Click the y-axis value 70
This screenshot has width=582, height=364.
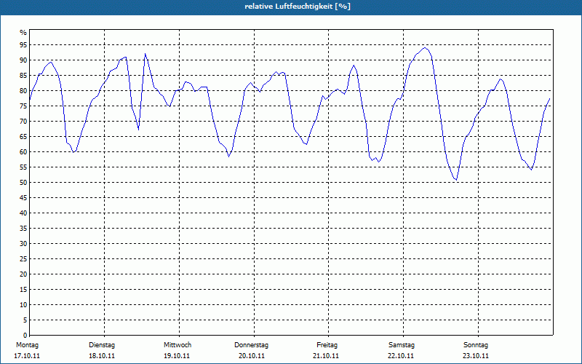(x=23, y=122)
